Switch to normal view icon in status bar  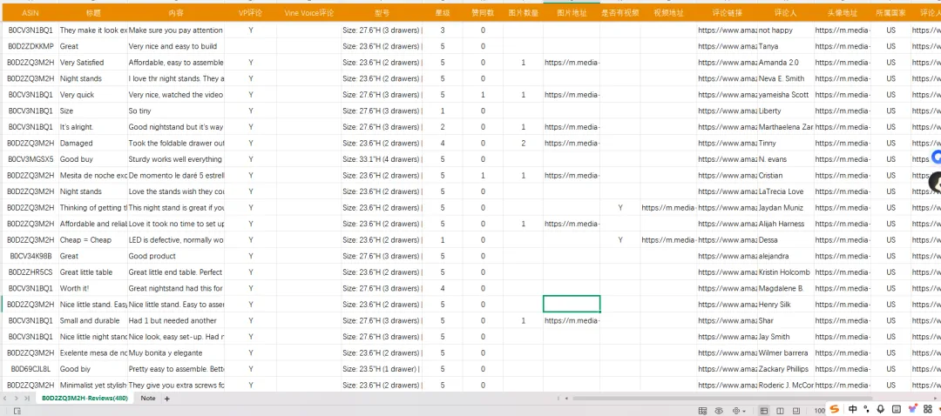(764, 411)
